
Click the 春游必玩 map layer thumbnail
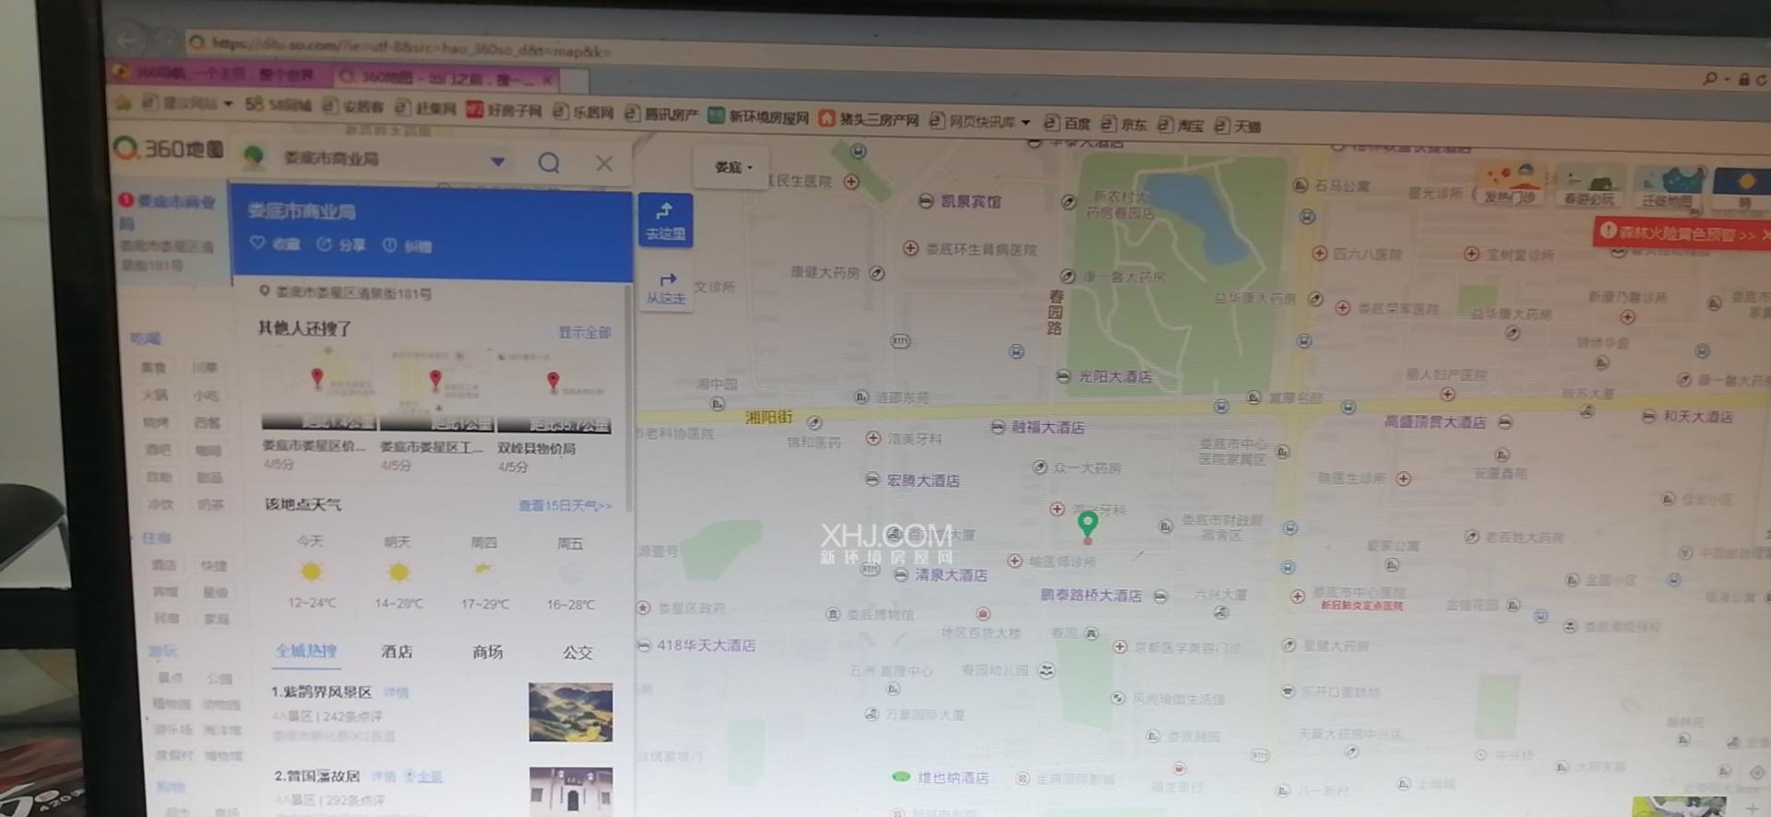tap(1588, 186)
